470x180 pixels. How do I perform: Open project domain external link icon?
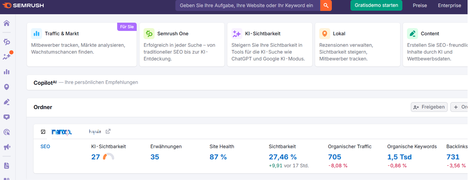[108, 131]
